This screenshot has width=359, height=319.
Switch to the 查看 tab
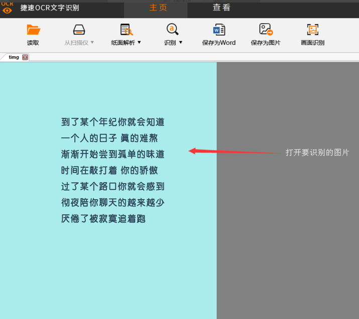pos(221,8)
